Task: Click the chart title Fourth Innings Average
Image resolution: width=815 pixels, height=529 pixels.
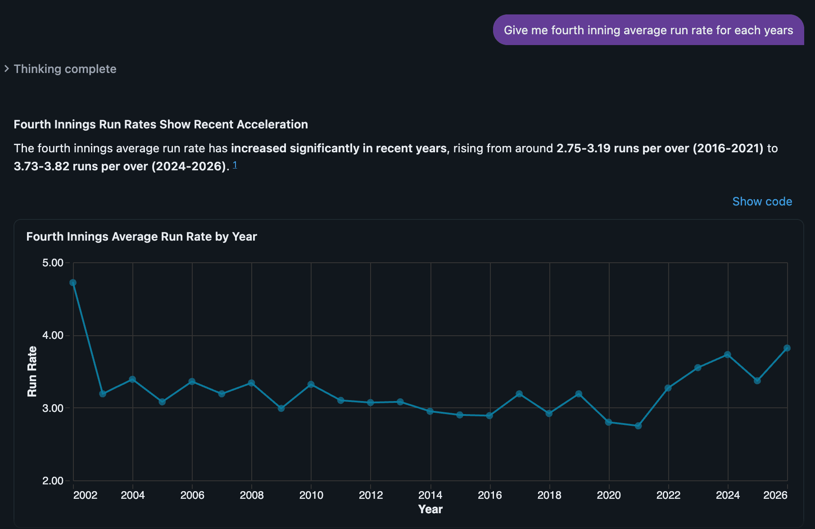Action: pyautogui.click(x=141, y=237)
